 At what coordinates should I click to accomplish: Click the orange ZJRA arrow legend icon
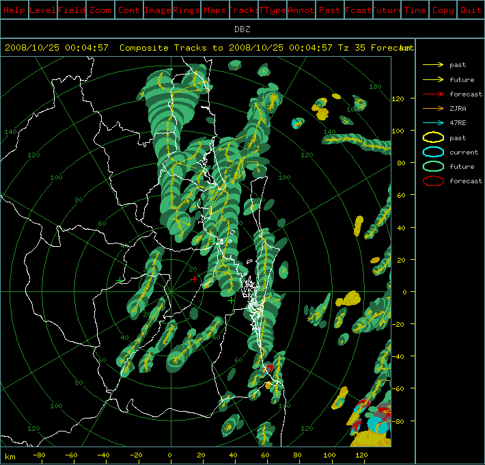[x=433, y=108]
